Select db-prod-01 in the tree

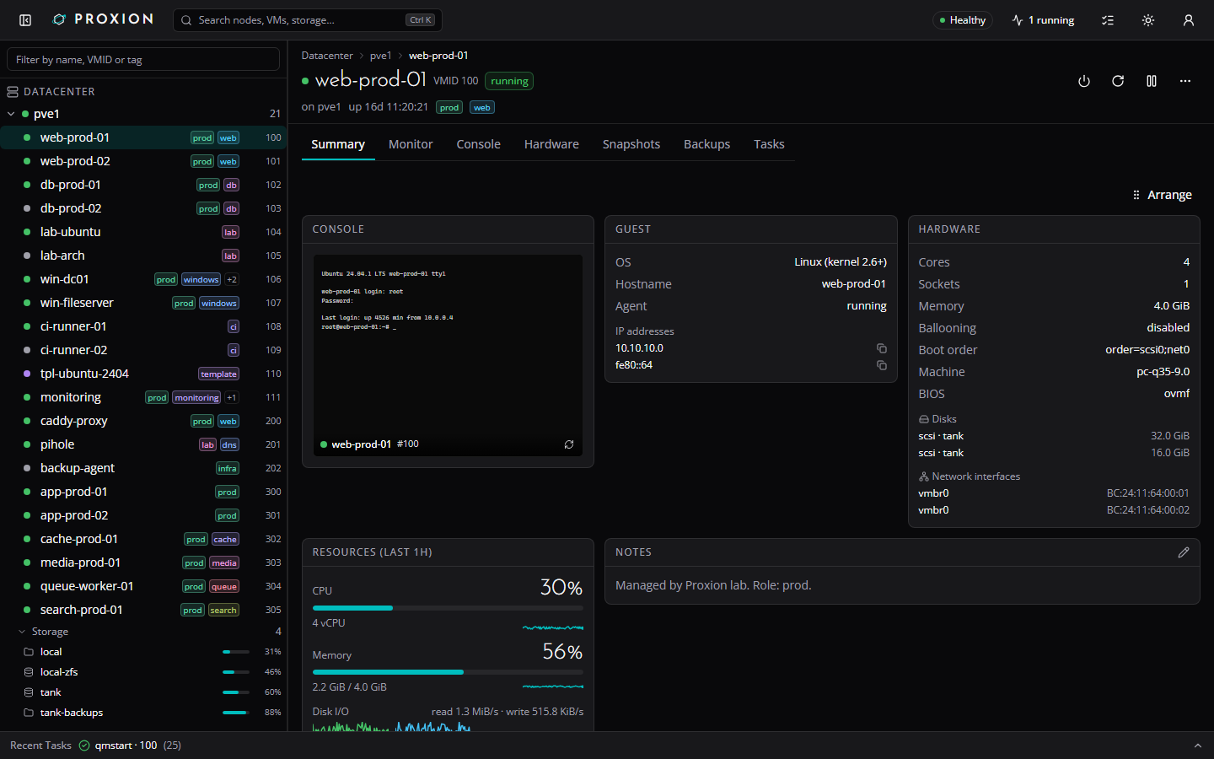pyautogui.click(x=143, y=185)
